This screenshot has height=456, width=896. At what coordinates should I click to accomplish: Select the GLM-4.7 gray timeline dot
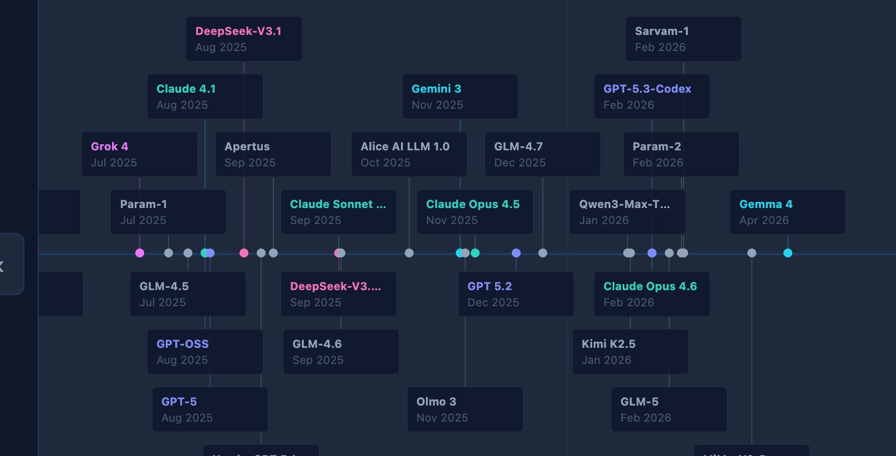pos(543,253)
